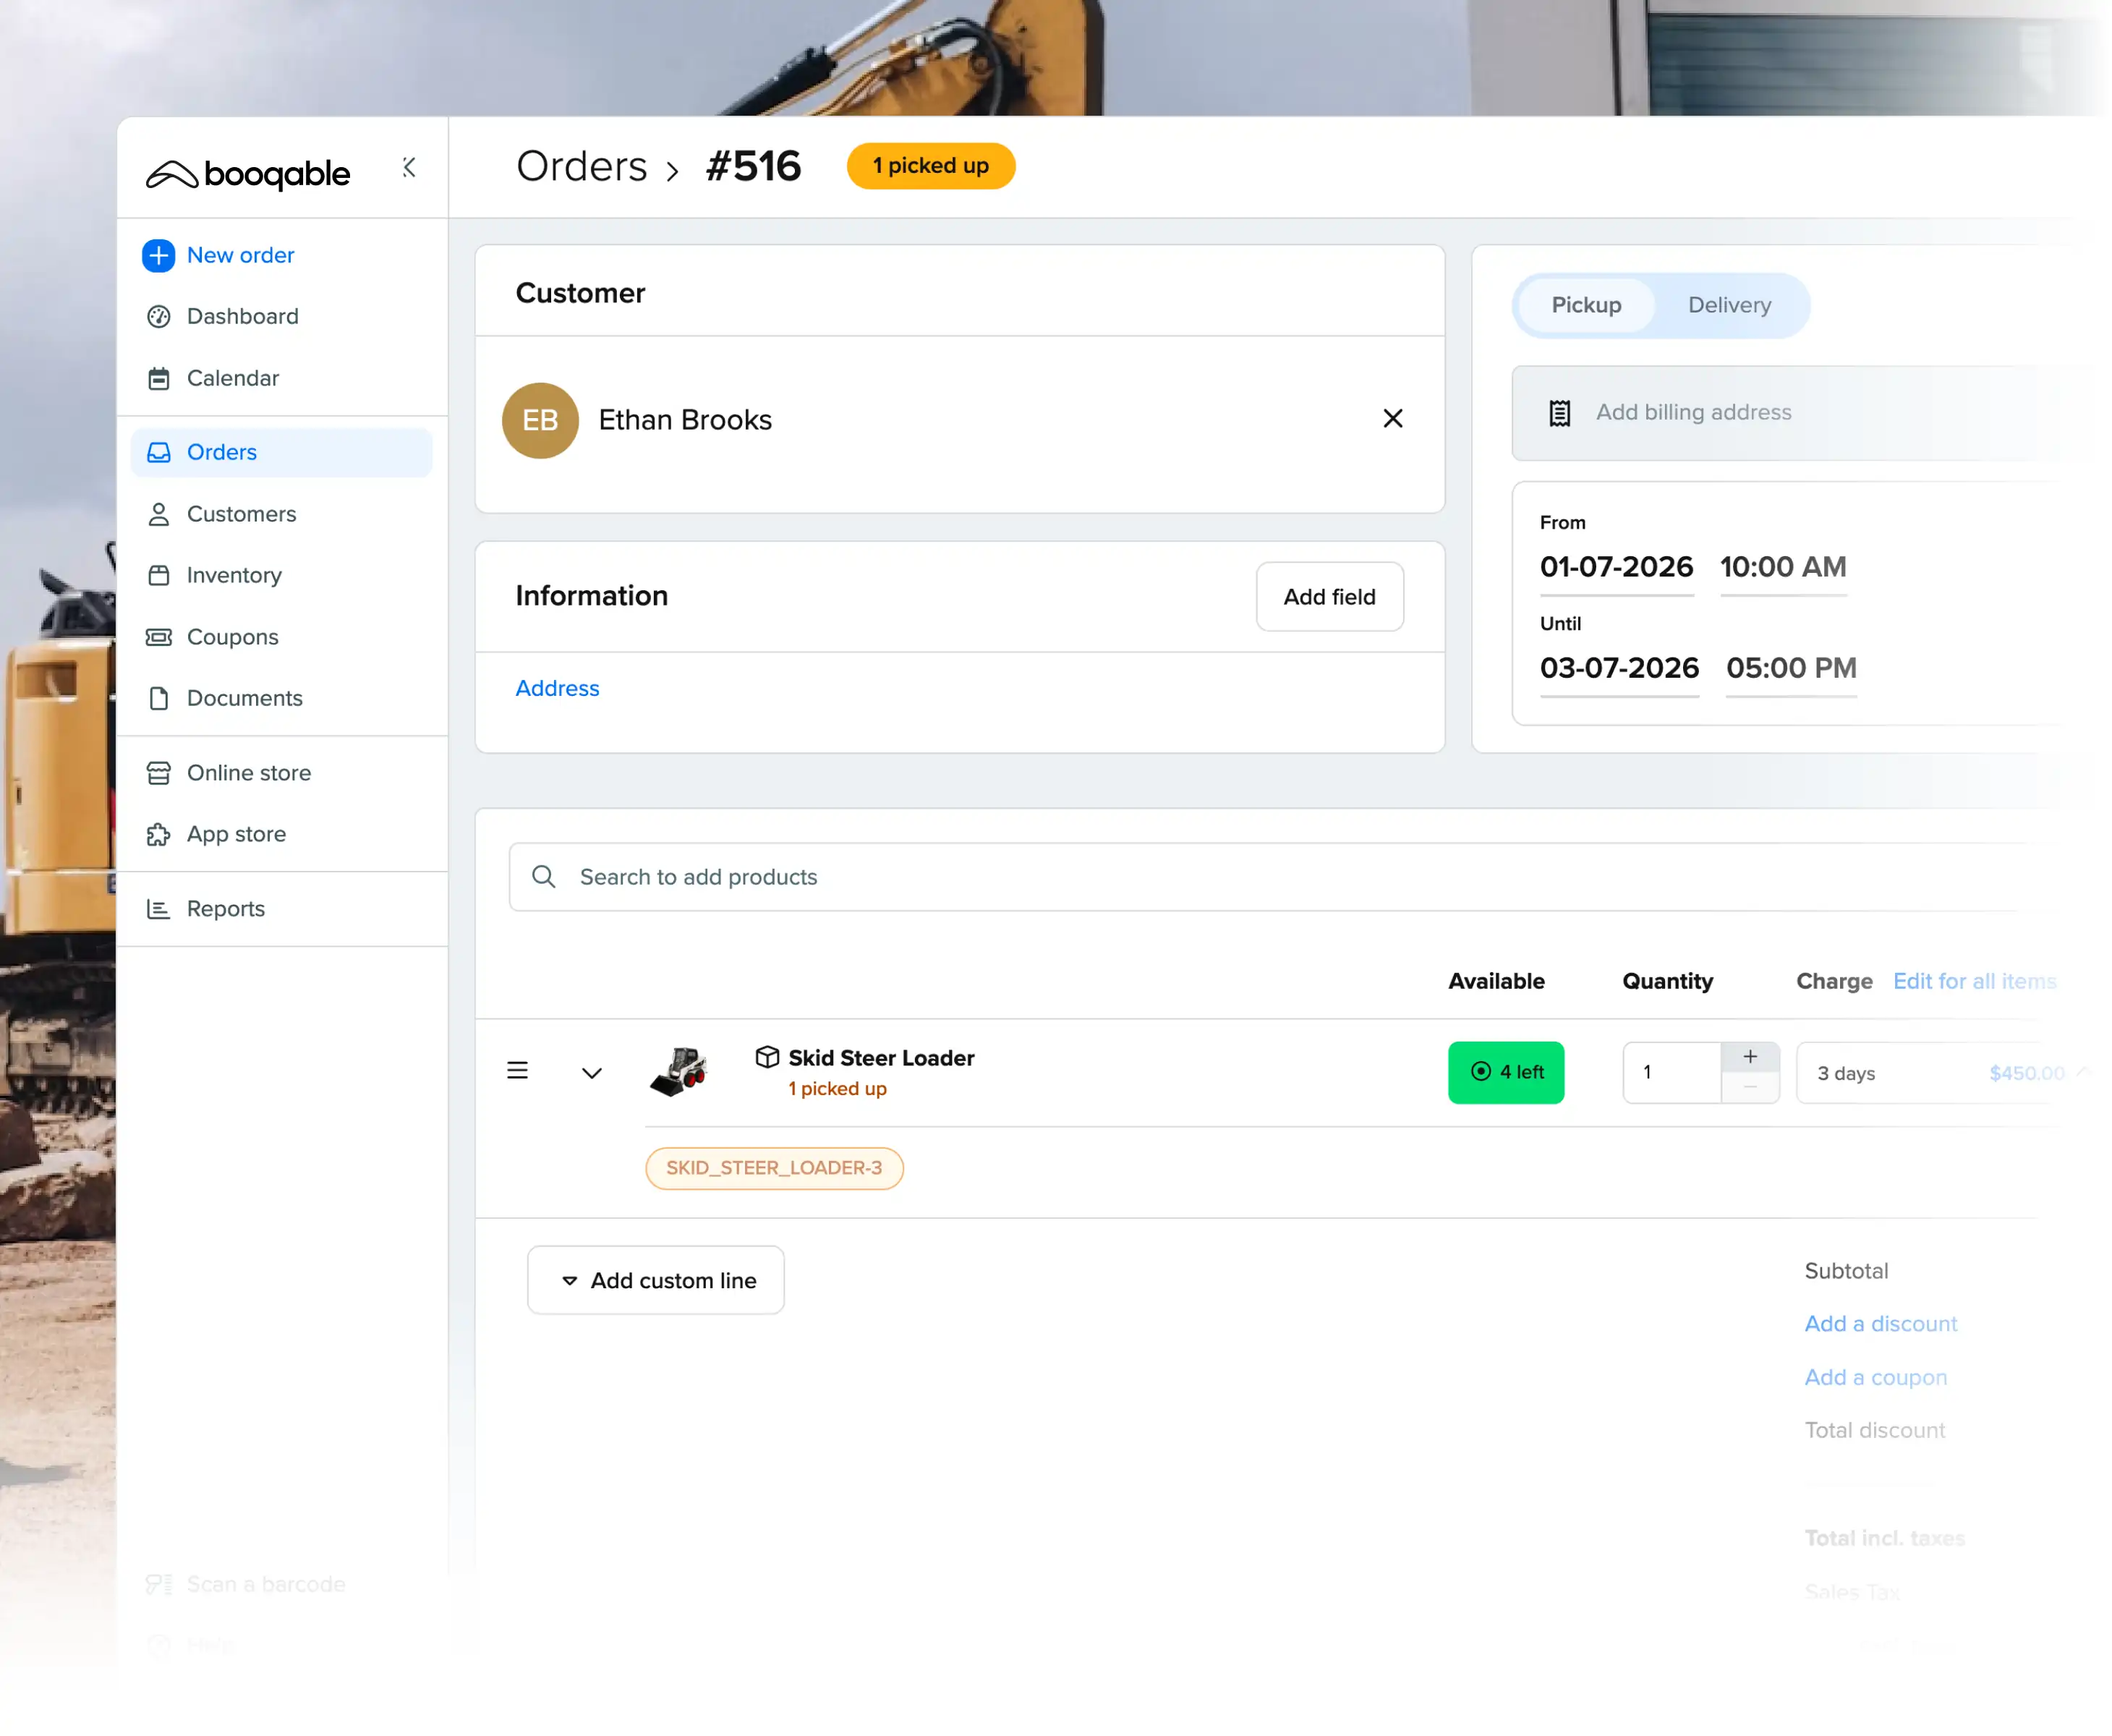Click the Documents page icon
The image size is (2112, 1736).
click(x=158, y=699)
